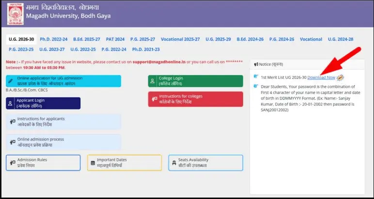
Task: Click the Magadh University logo emblem
Action: (16, 14)
